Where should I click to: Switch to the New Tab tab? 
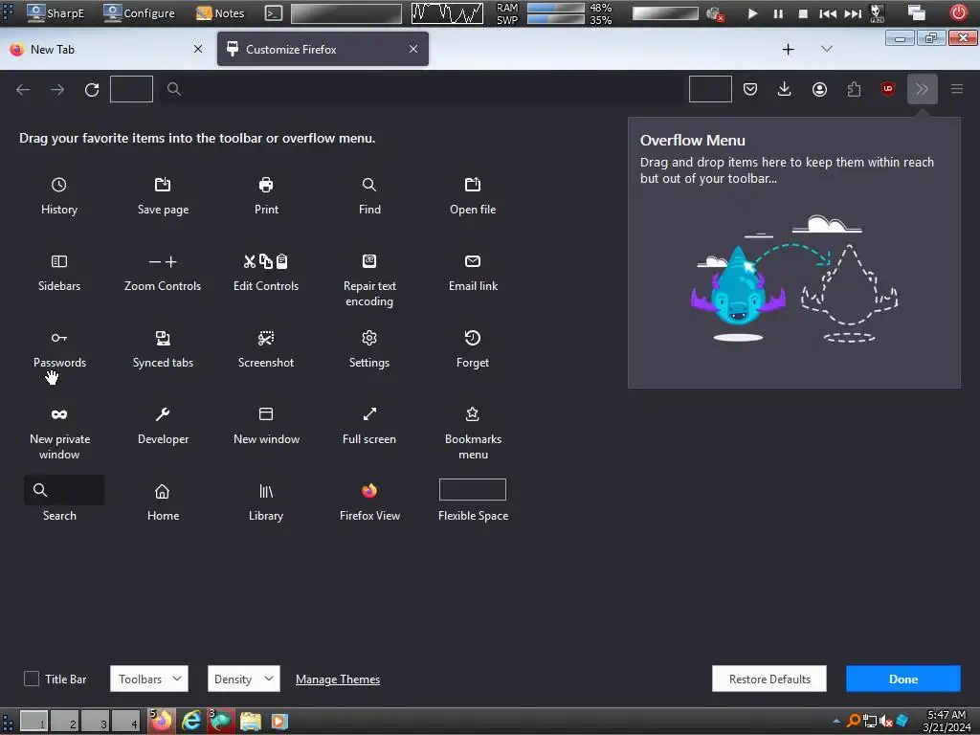click(x=105, y=49)
